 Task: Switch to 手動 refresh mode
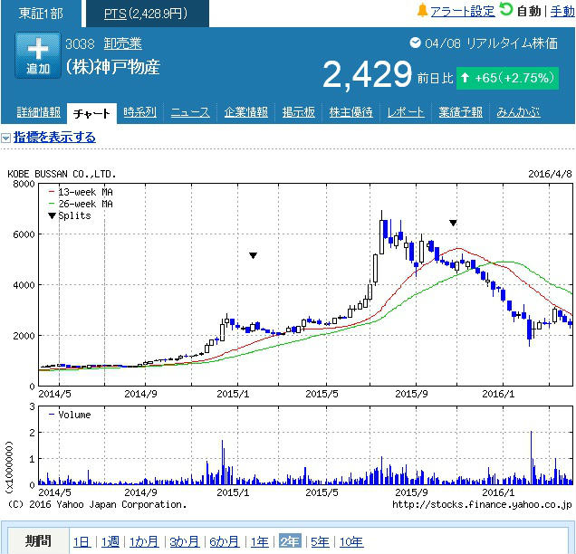coord(562,12)
